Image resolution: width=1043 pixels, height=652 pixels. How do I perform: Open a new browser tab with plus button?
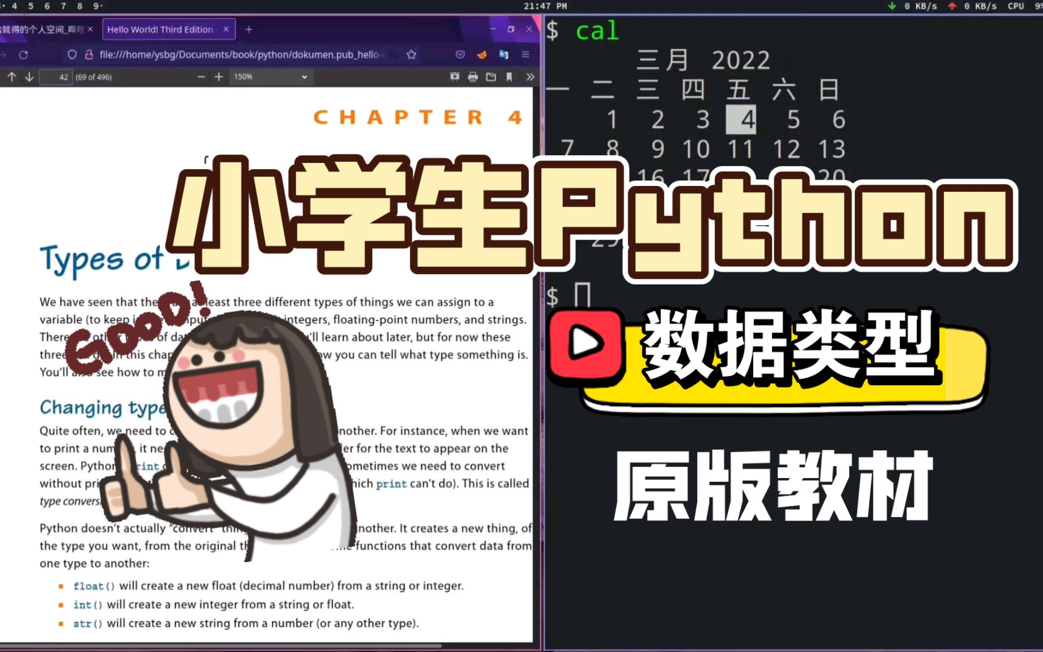249,29
